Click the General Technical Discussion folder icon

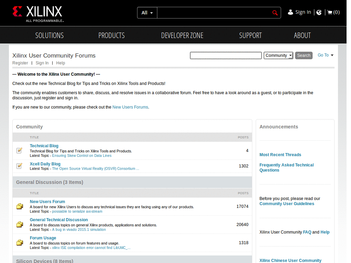[x=20, y=224]
